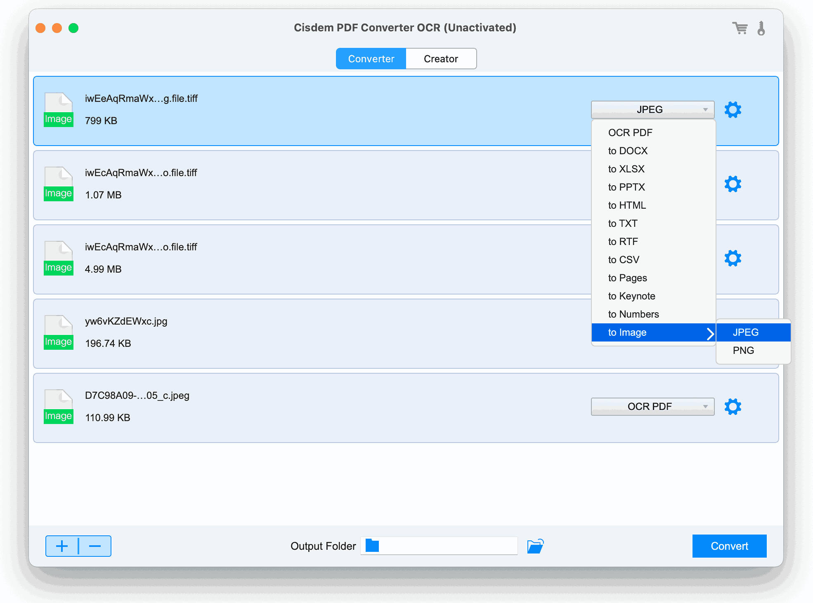This screenshot has width=813, height=603.
Task: Select PNG in the image submenu
Action: click(x=754, y=351)
